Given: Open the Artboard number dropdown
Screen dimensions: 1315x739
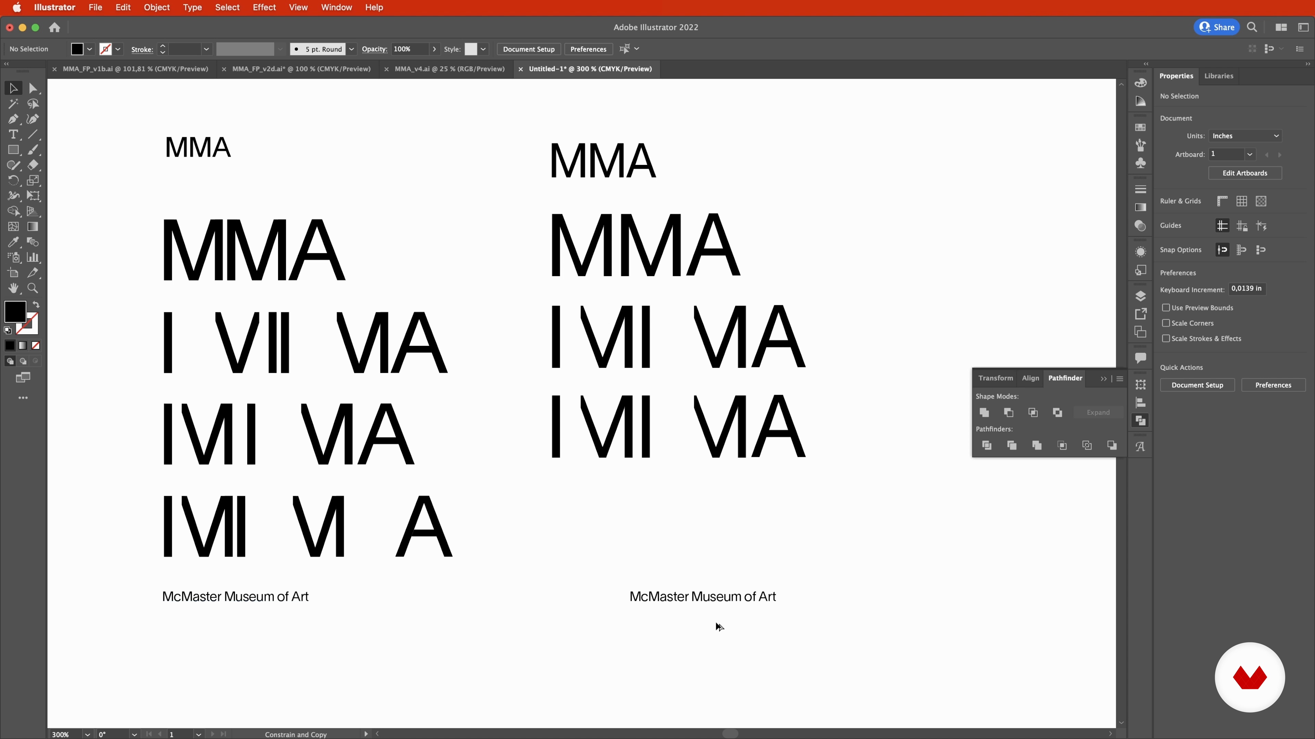Looking at the screenshot, I should click(1249, 154).
